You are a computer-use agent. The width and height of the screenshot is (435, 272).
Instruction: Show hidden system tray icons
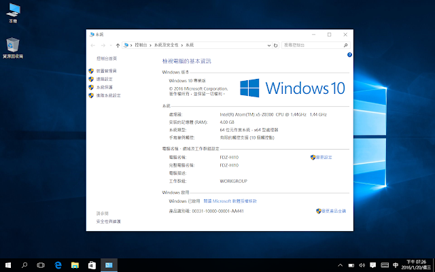click(x=341, y=265)
